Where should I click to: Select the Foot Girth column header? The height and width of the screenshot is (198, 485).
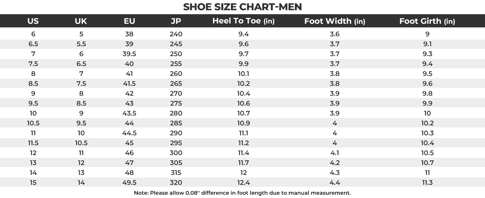click(x=427, y=21)
